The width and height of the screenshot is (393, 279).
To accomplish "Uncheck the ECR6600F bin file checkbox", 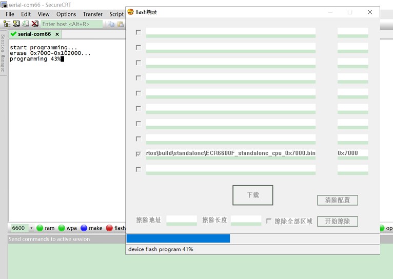I will click(138, 153).
